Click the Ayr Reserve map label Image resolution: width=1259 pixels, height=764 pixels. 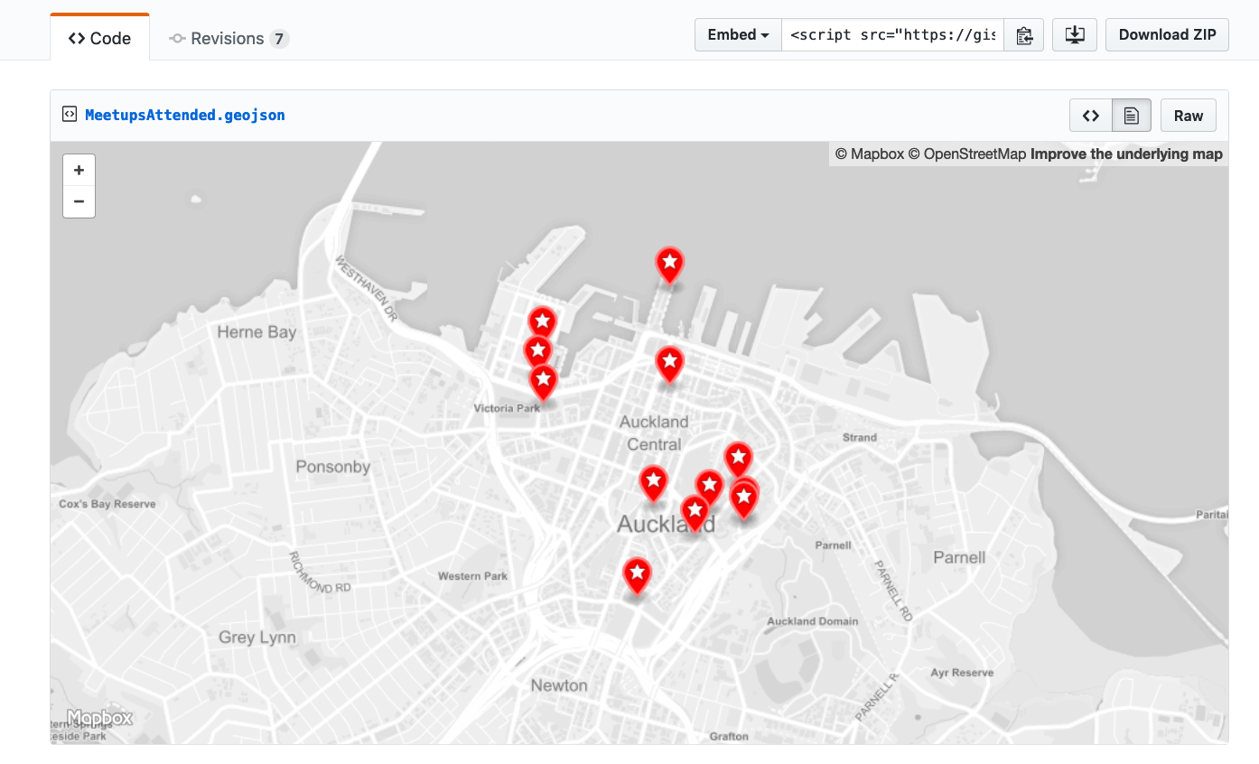962,673
